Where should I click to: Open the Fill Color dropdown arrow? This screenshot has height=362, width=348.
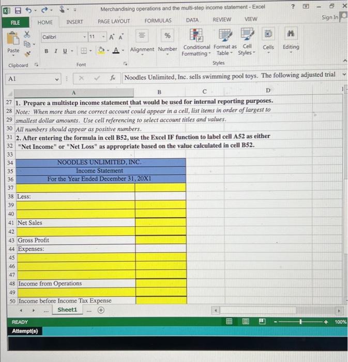click(x=108, y=50)
